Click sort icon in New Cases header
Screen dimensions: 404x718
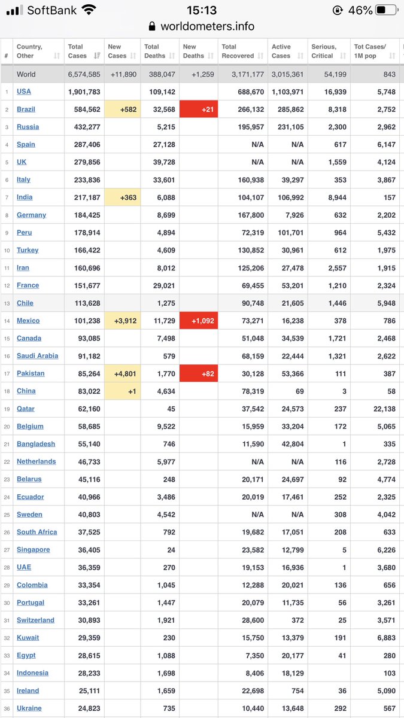[133, 56]
